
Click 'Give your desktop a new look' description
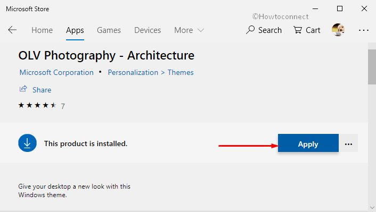75,191
